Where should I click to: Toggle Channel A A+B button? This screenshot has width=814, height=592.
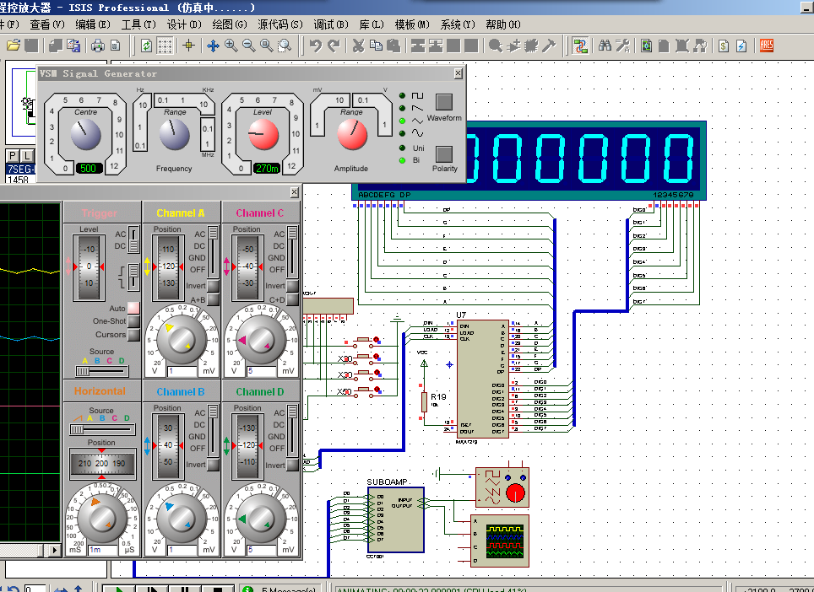tap(213, 299)
